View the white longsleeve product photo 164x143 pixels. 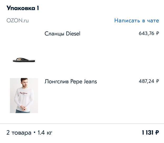pyautogui.click(x=24, y=96)
